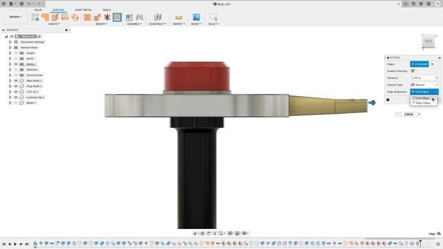The width and height of the screenshot is (443, 249).
Task: Open the Edge Alignment dropdown
Action: tap(424, 92)
